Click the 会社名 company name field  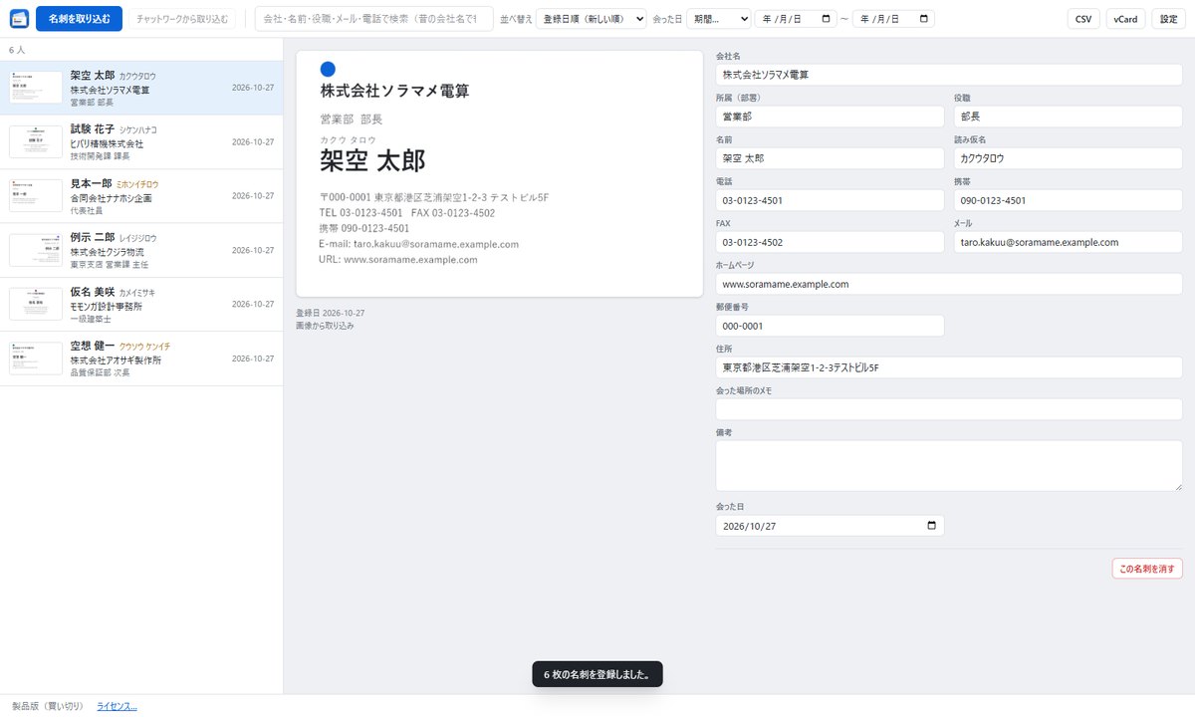(949, 75)
